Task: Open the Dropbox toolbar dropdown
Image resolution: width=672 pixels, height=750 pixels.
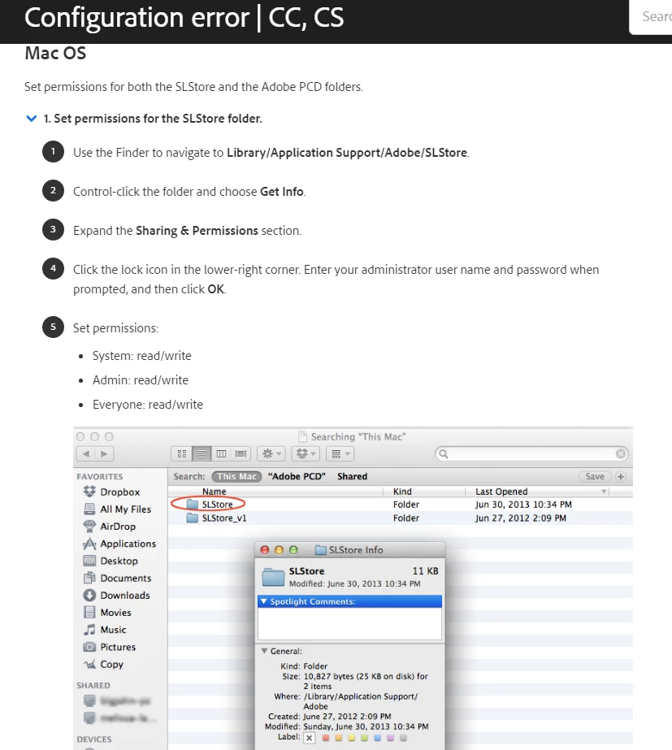Action: click(306, 454)
